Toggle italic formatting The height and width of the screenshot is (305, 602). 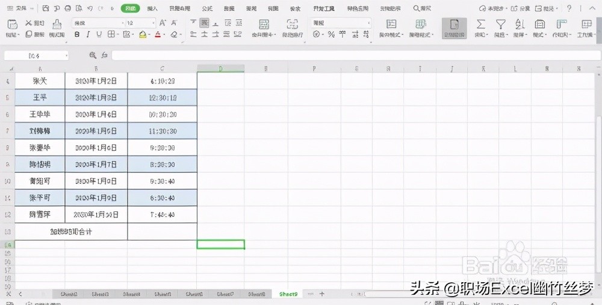click(x=88, y=34)
